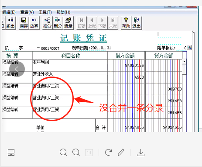Click voucher number 0001/0007
202x167 pixels.
(50, 48)
